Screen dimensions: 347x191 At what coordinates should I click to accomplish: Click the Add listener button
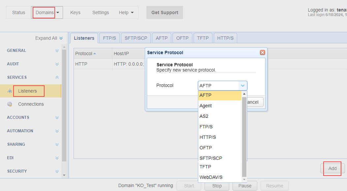coord(332,168)
